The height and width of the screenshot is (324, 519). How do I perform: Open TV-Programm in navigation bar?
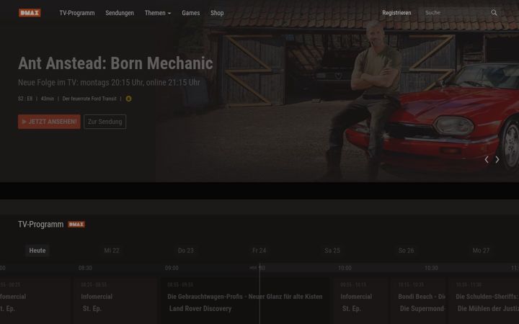(77, 13)
